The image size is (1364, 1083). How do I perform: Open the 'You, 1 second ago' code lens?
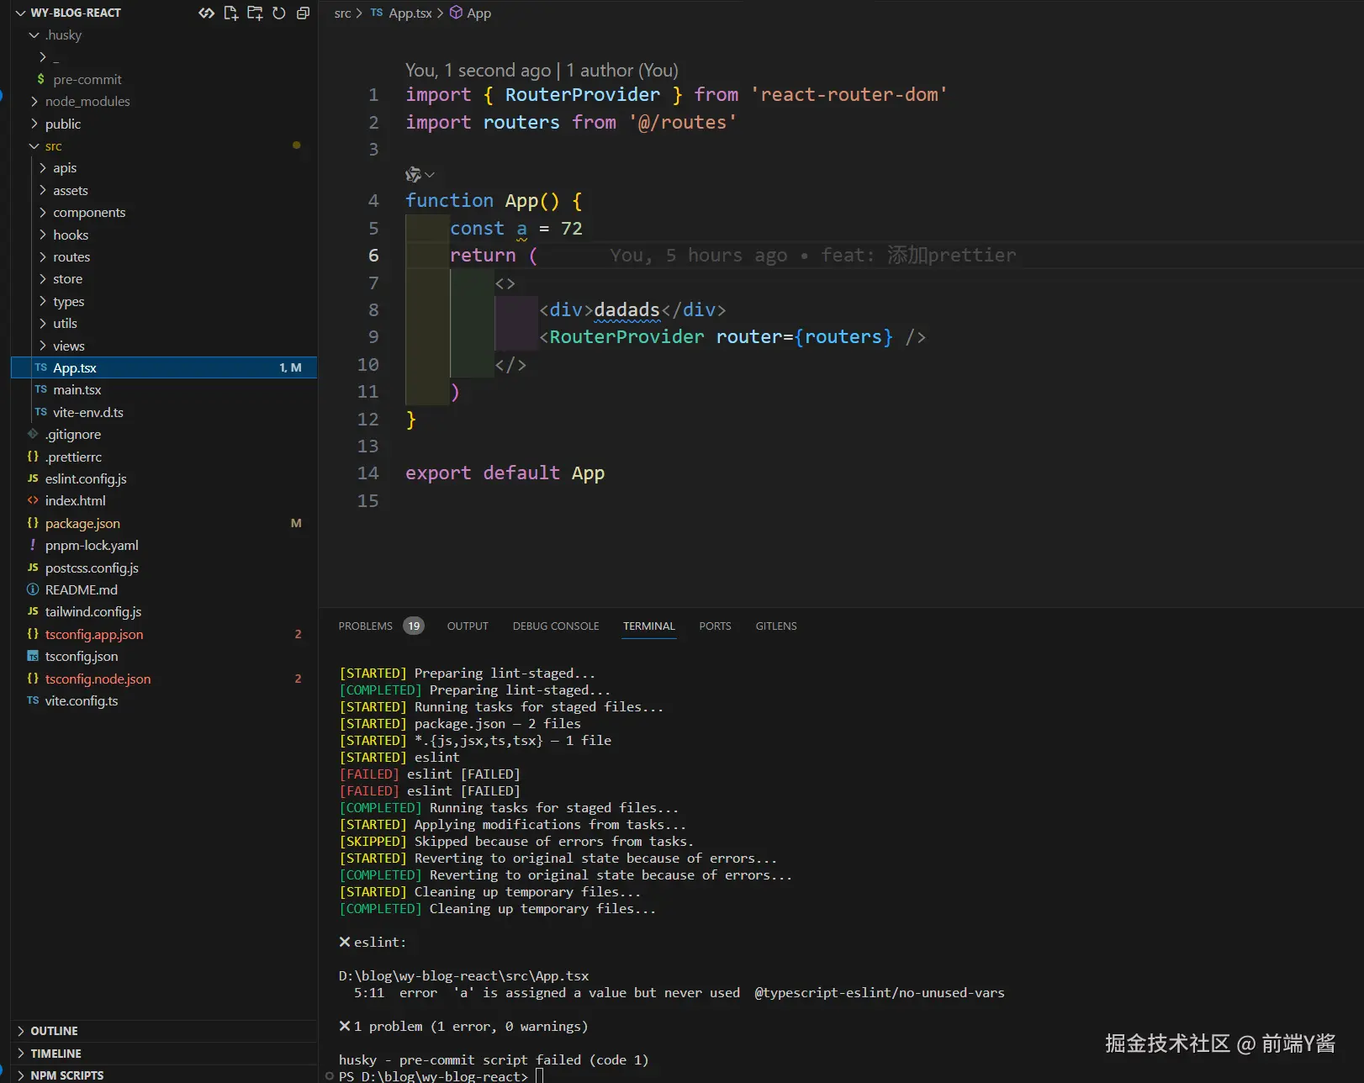click(x=478, y=70)
